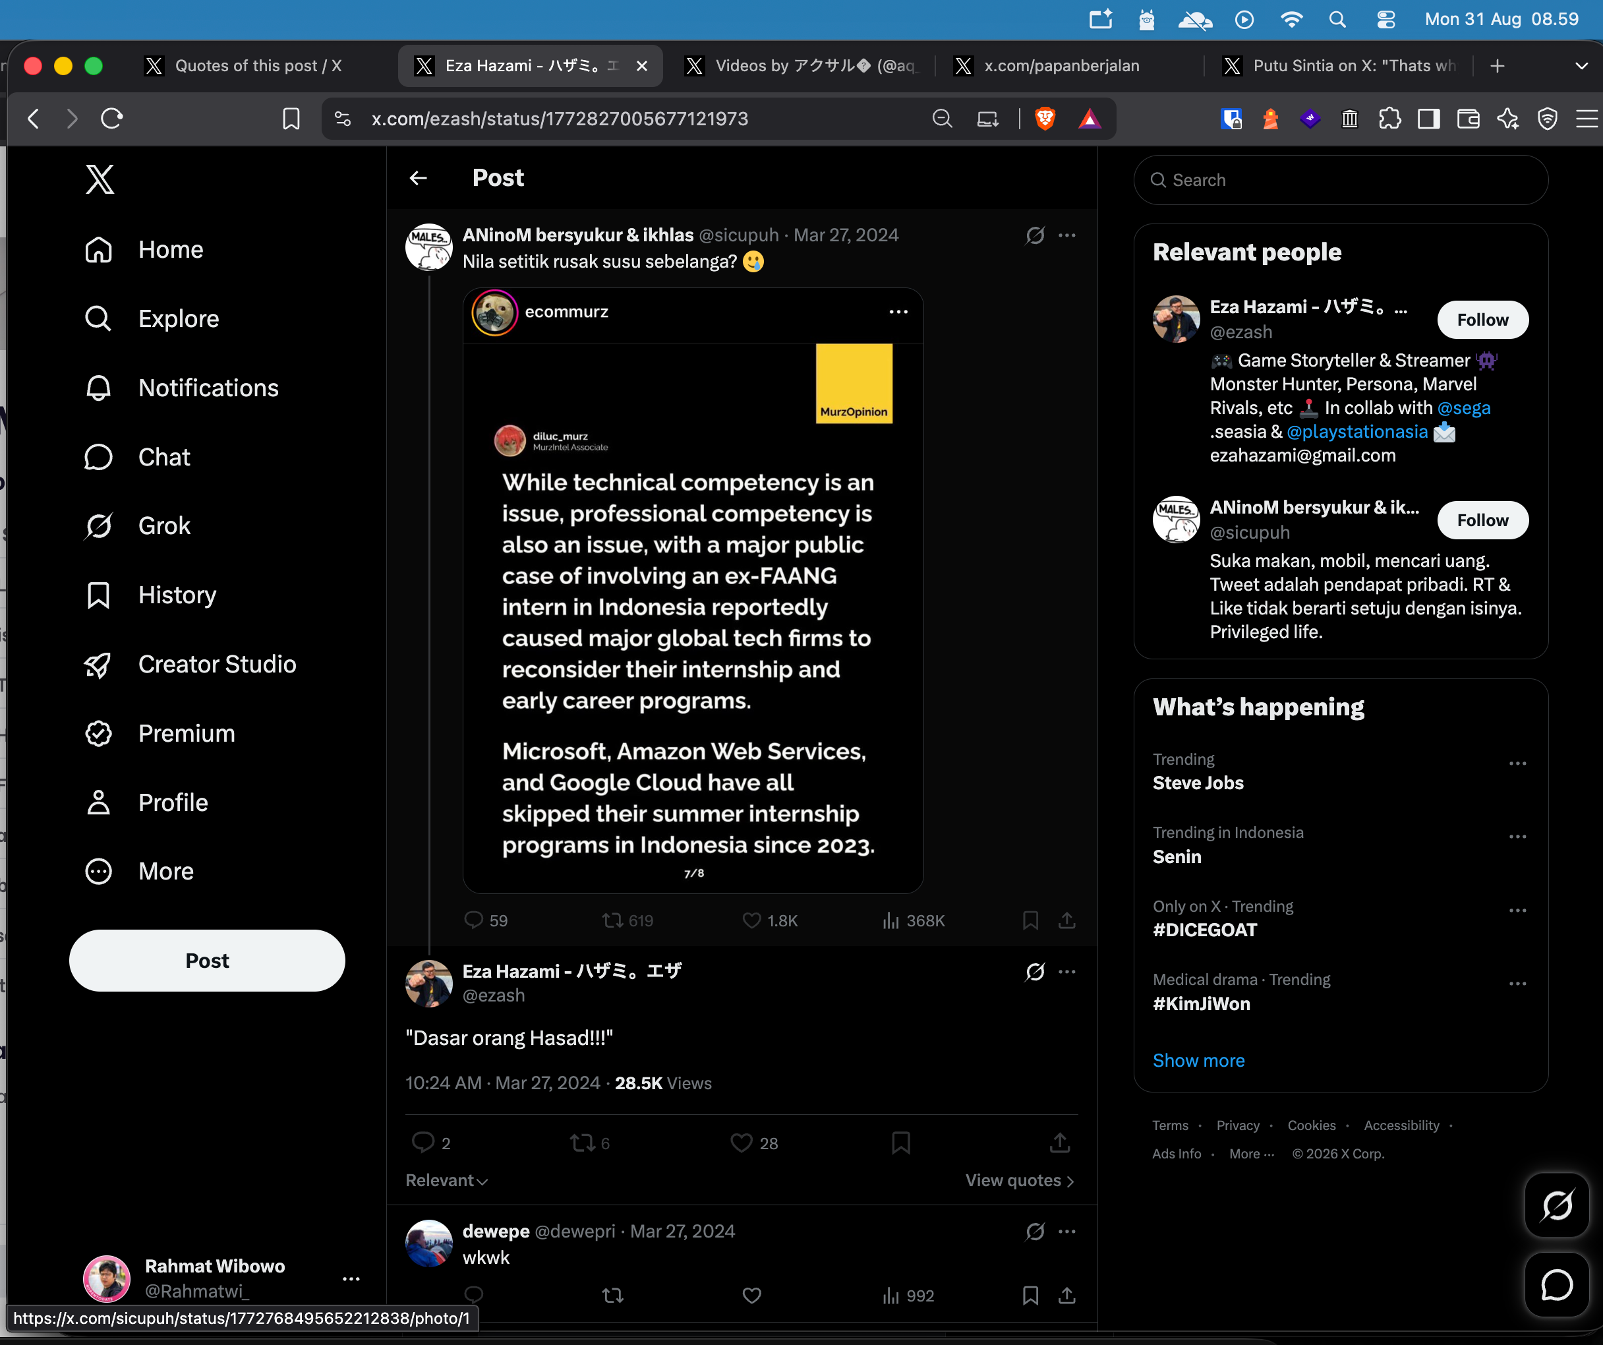Image resolution: width=1603 pixels, height=1345 pixels.
Task: Bookmark the sicupuh post
Action: [1030, 920]
